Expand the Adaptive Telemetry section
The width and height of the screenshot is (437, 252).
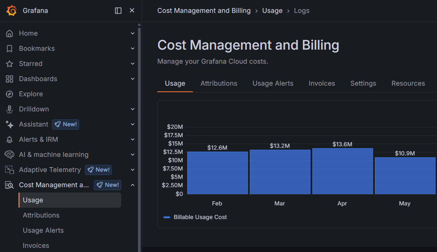132,170
